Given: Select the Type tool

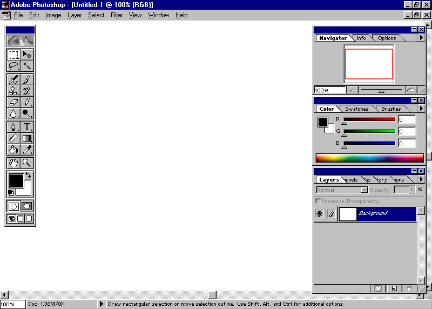Looking at the screenshot, I should tap(27, 127).
